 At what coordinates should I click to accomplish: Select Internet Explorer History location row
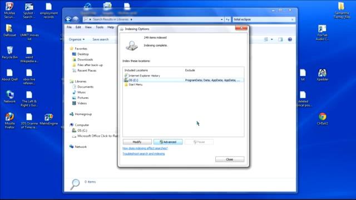pos(184,76)
